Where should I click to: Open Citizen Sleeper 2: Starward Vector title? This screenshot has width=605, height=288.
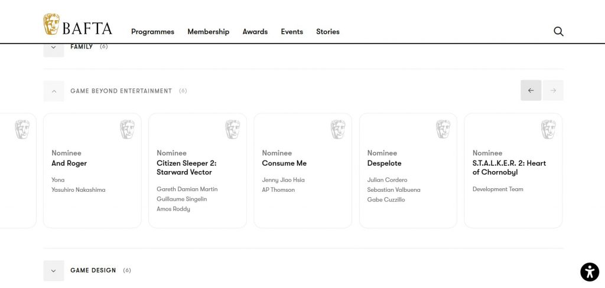(187, 168)
